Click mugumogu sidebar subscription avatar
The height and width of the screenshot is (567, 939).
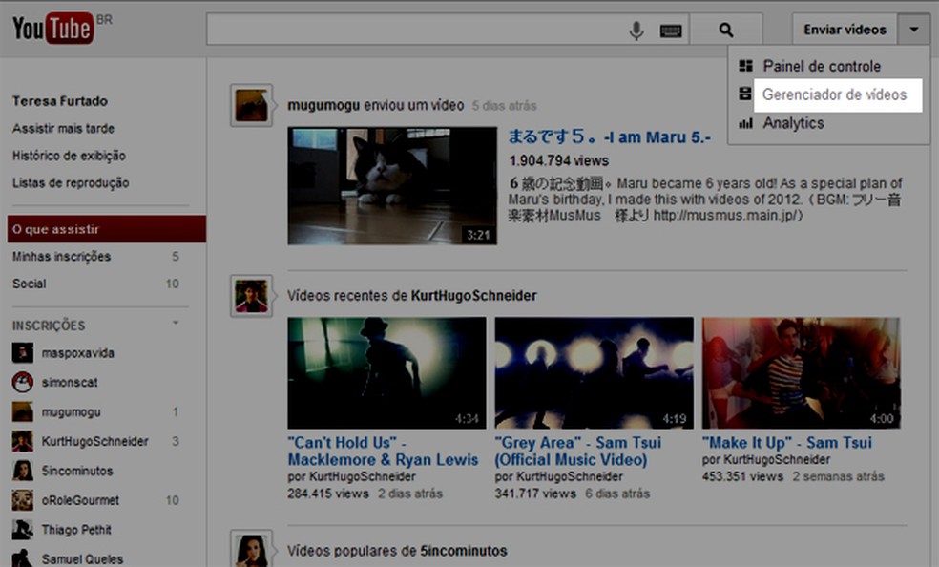click(x=23, y=412)
